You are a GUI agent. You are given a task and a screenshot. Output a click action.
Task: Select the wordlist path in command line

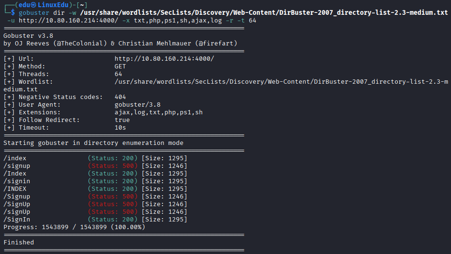click(x=264, y=12)
